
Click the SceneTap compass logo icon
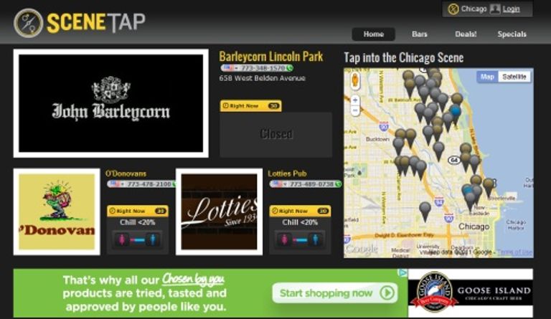(x=28, y=23)
